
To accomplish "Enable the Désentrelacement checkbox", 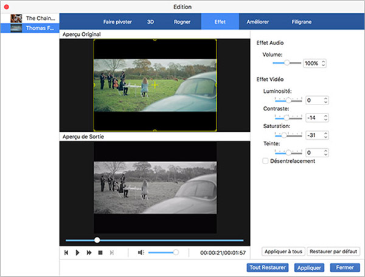I will pos(265,161).
